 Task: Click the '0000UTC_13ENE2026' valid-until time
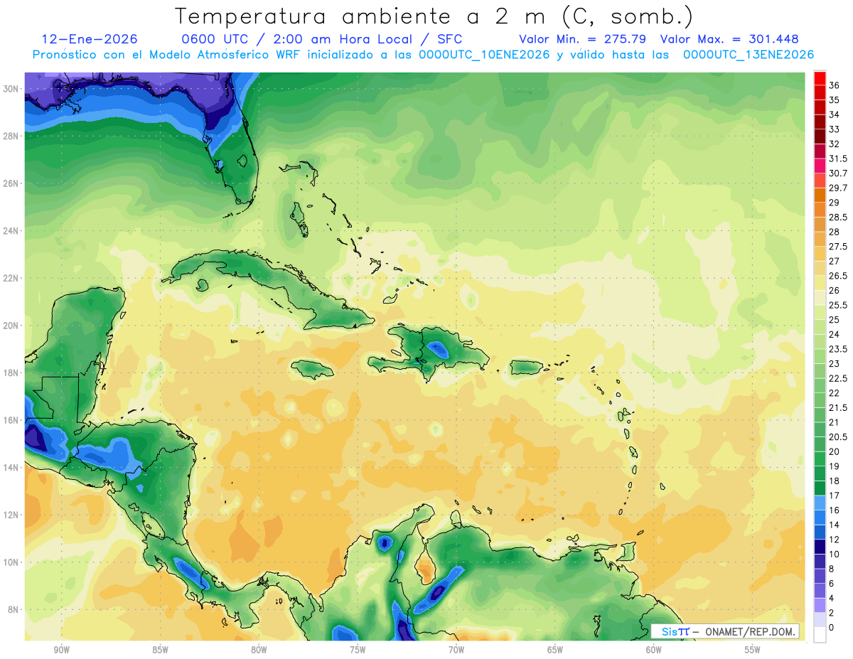[x=749, y=55]
